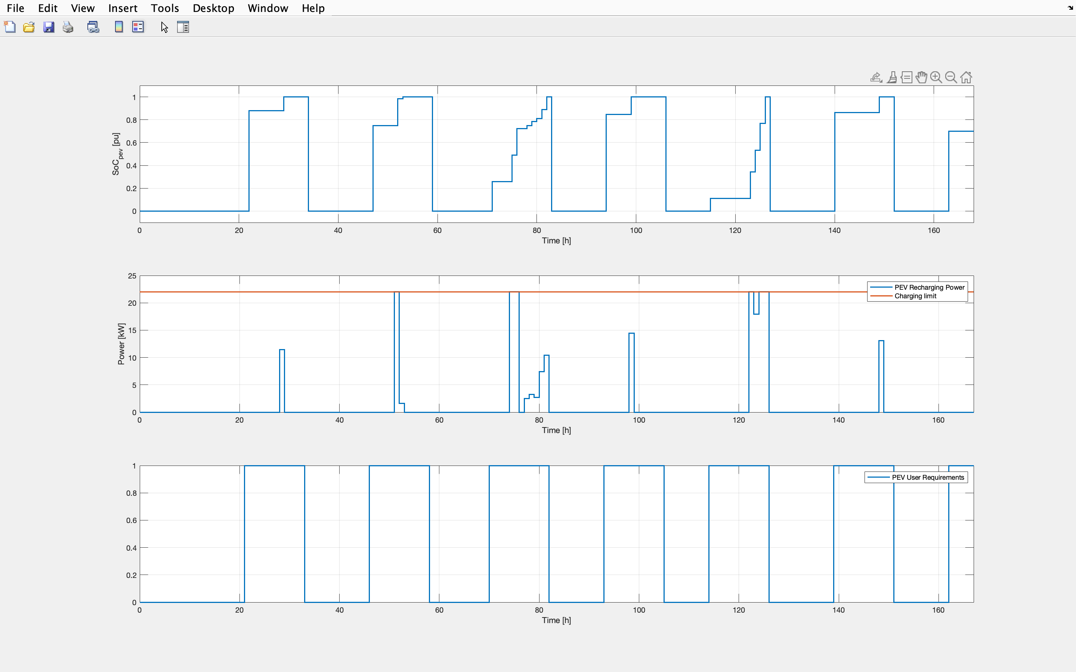Print the figure using the printer icon
The width and height of the screenshot is (1076, 672).
coord(68,27)
